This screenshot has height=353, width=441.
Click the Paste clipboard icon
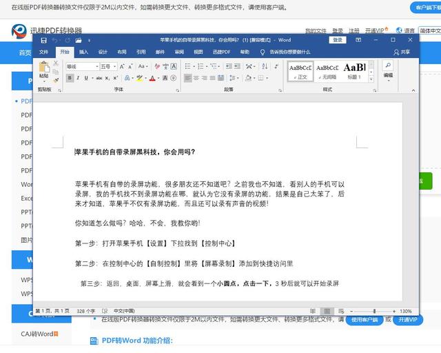coord(44,68)
